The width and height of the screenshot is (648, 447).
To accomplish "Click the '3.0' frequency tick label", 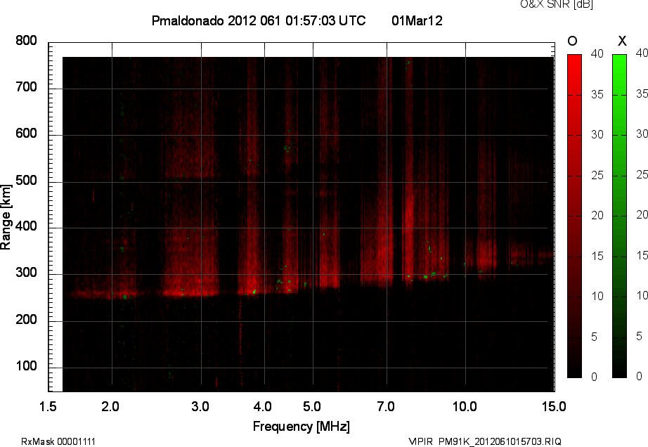I will point(200,406).
